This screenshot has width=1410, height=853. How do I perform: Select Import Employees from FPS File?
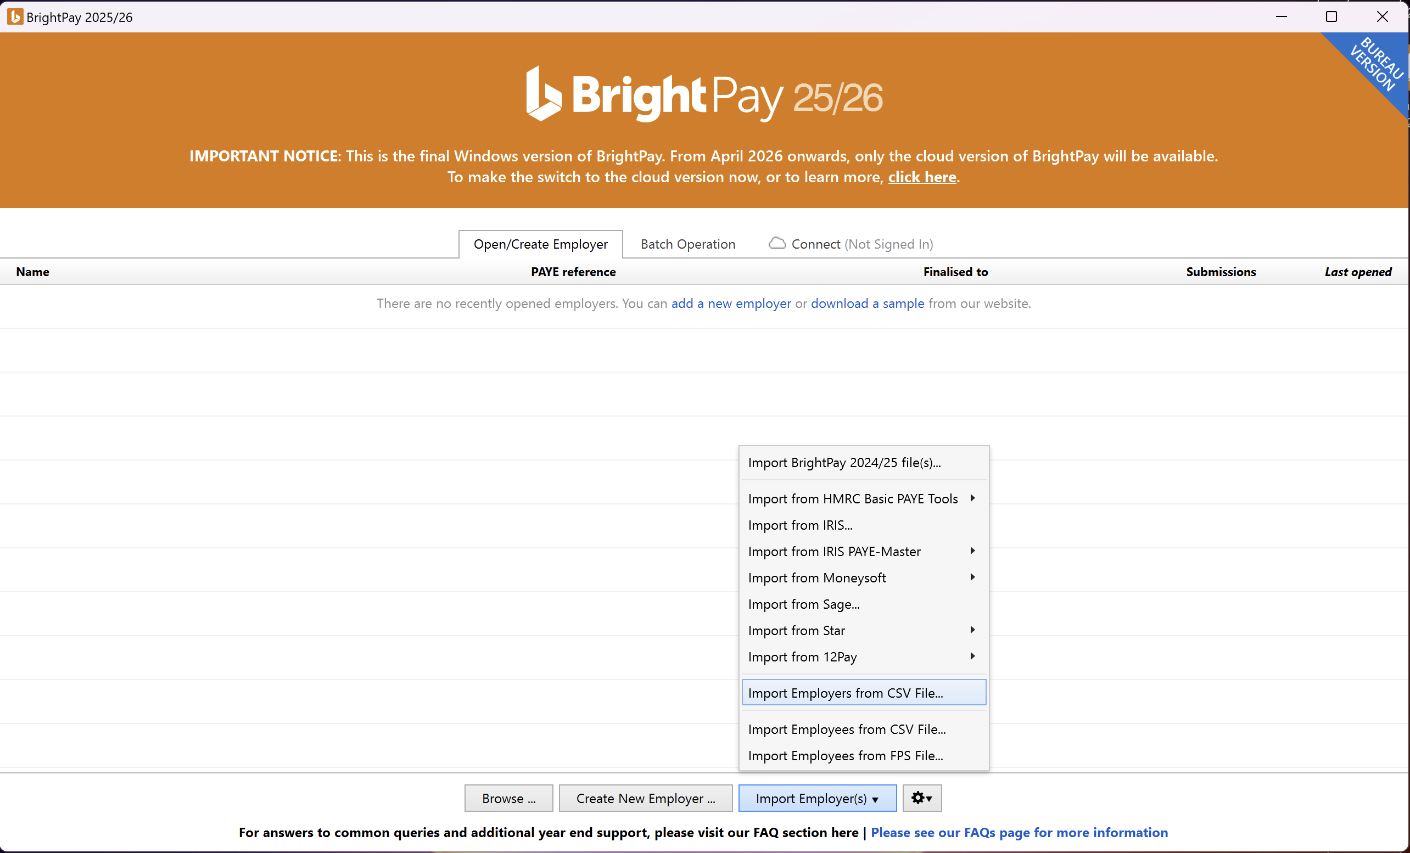pos(864,755)
